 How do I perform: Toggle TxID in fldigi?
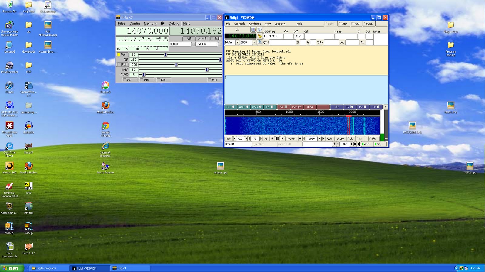356,24
